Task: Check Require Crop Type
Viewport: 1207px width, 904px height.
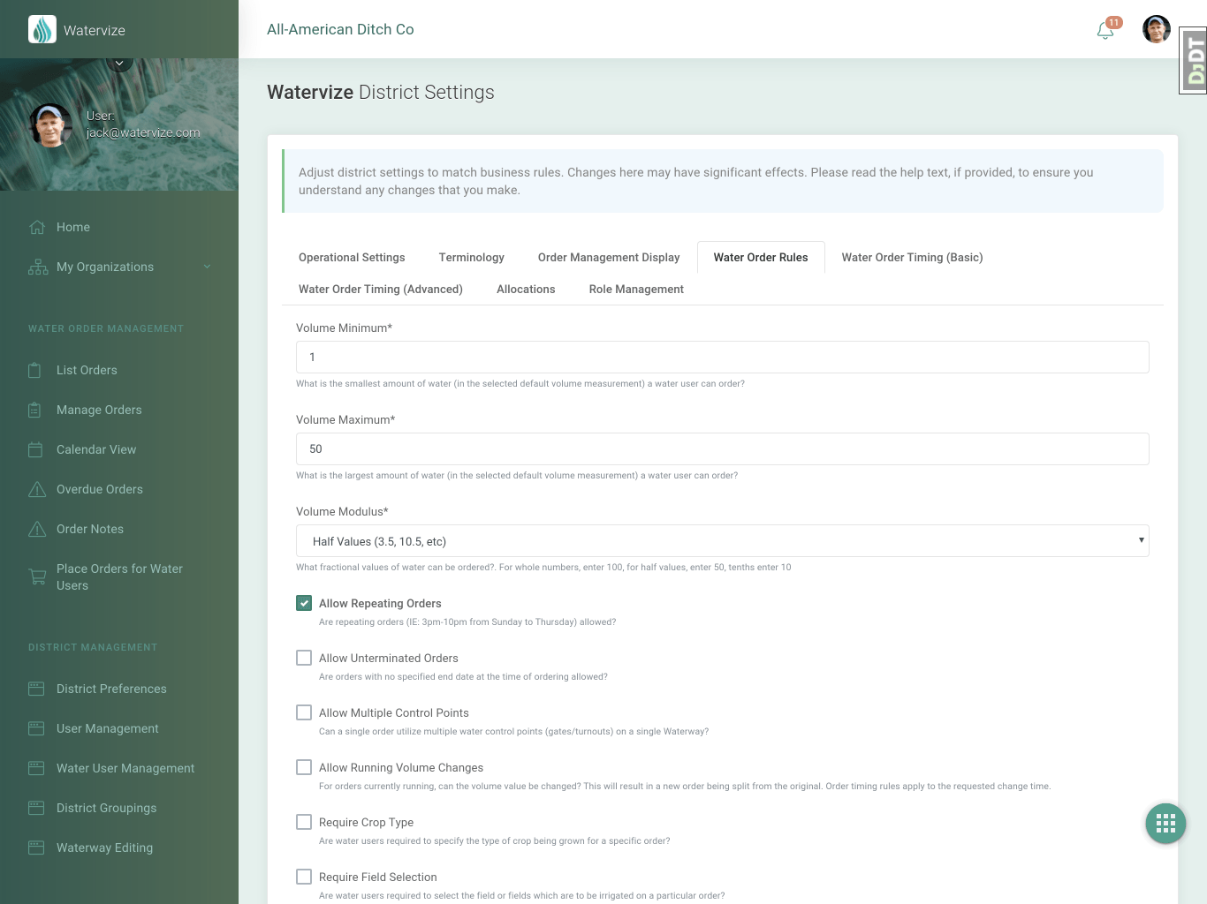Action: [304, 822]
